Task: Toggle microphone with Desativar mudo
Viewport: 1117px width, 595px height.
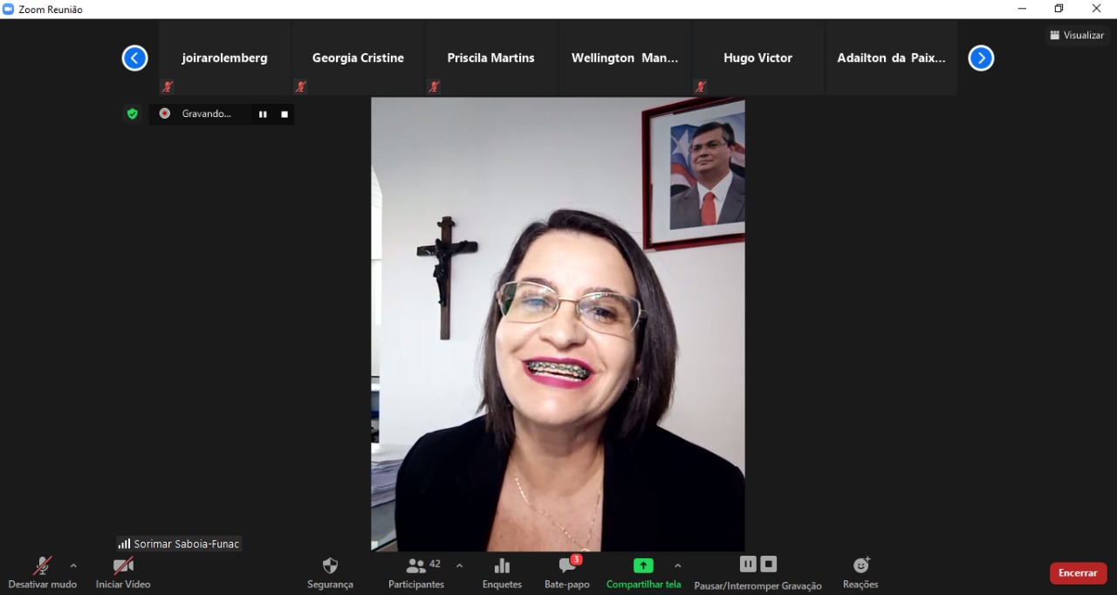Action: 42,566
